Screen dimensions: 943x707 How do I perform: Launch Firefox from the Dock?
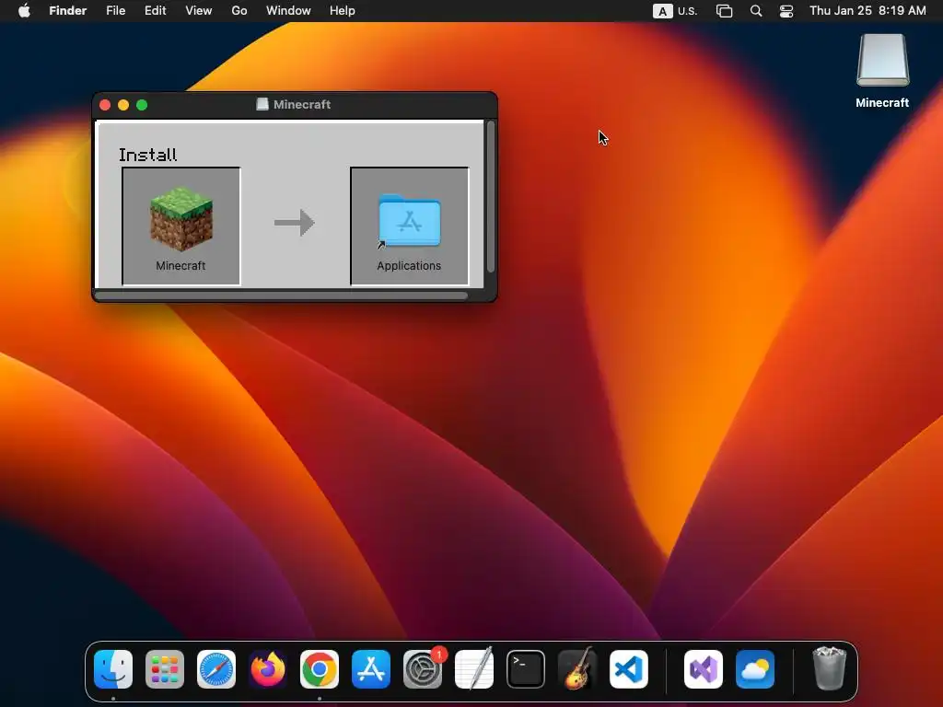[x=268, y=669]
